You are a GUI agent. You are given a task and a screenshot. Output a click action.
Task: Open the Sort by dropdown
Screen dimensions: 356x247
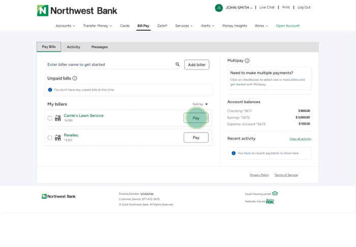point(200,104)
